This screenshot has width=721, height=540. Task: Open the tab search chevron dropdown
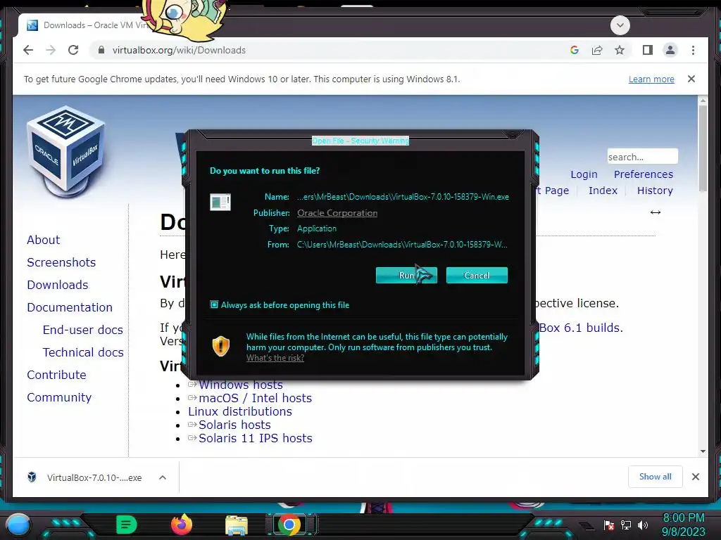tap(620, 25)
